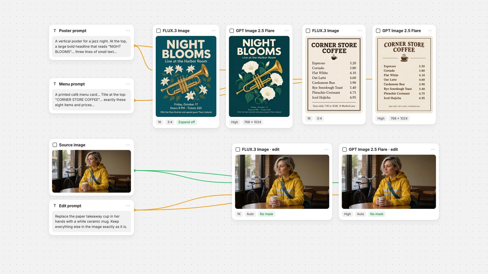Tick the GPT Image 2.5 Flare edit checkbox
The image size is (488, 274).
coord(345,149)
